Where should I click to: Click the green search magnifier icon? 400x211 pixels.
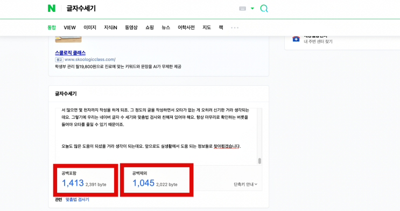(264, 9)
